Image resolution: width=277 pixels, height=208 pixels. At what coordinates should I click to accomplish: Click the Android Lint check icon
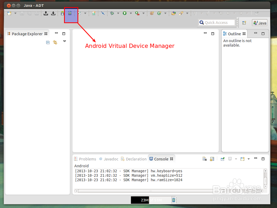click(79, 13)
